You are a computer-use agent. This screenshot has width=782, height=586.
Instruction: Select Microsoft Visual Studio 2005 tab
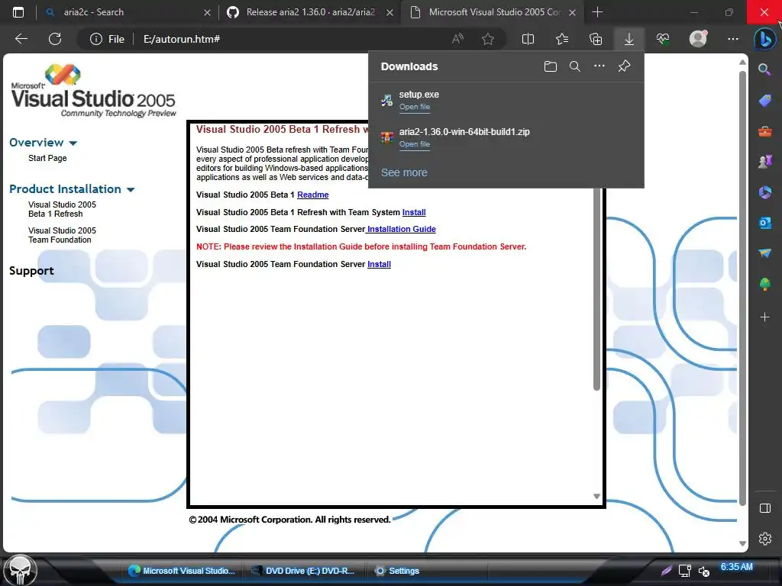click(493, 12)
